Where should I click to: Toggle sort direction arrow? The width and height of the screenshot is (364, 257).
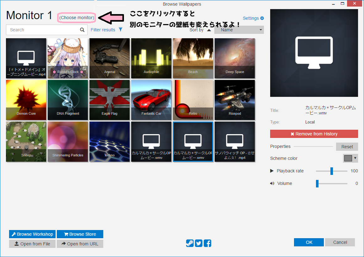coord(209,30)
